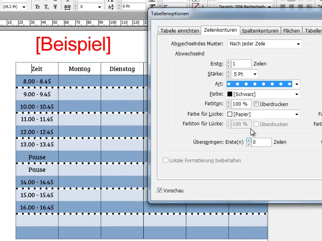Viewport: 322px width, 241px height.
Task: Click the 9.00 - 9.45 cell
Action: pyautogui.click(x=37, y=94)
